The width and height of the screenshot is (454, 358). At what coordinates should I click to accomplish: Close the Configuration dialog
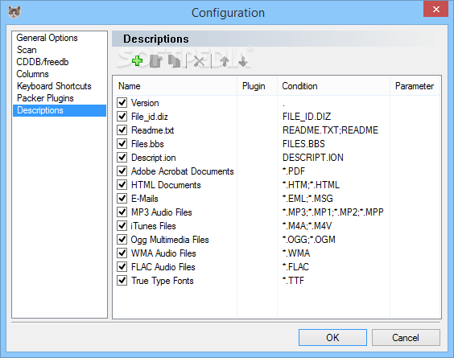click(435, 10)
